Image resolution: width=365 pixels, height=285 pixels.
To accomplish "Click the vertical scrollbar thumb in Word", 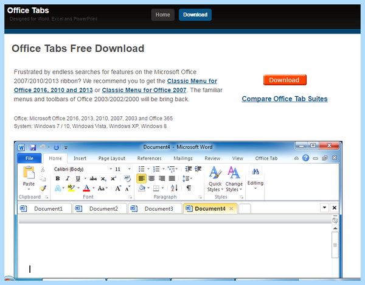I will [x=335, y=245].
